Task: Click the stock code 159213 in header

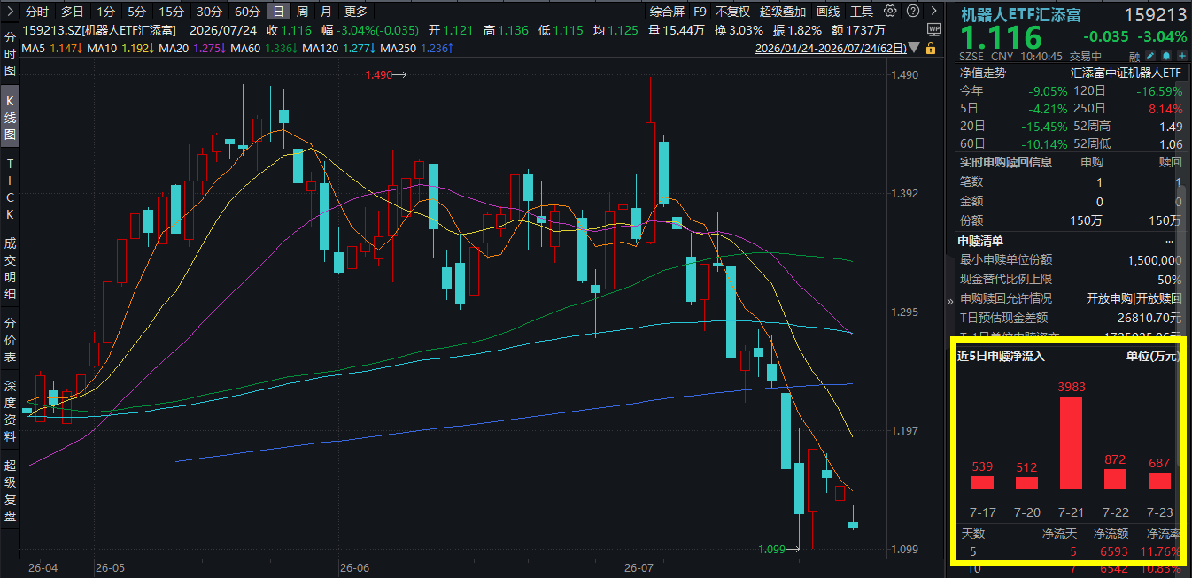Action: [1156, 15]
